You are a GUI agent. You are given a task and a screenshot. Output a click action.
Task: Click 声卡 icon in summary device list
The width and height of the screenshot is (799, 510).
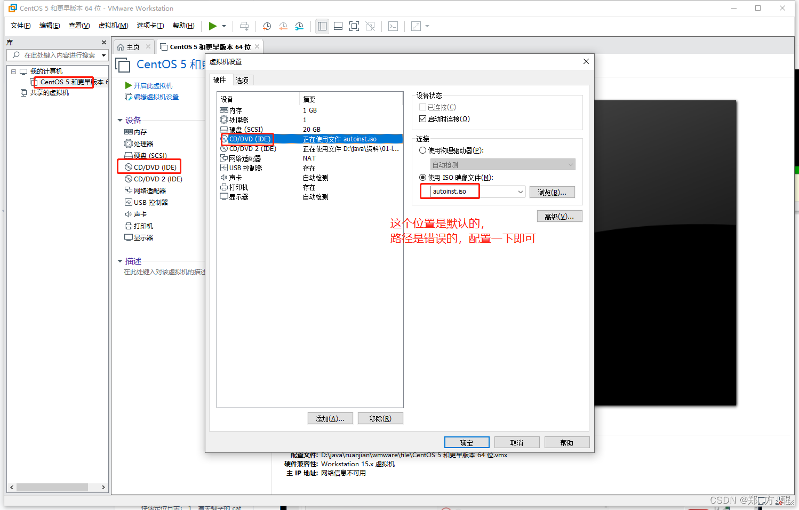128,214
